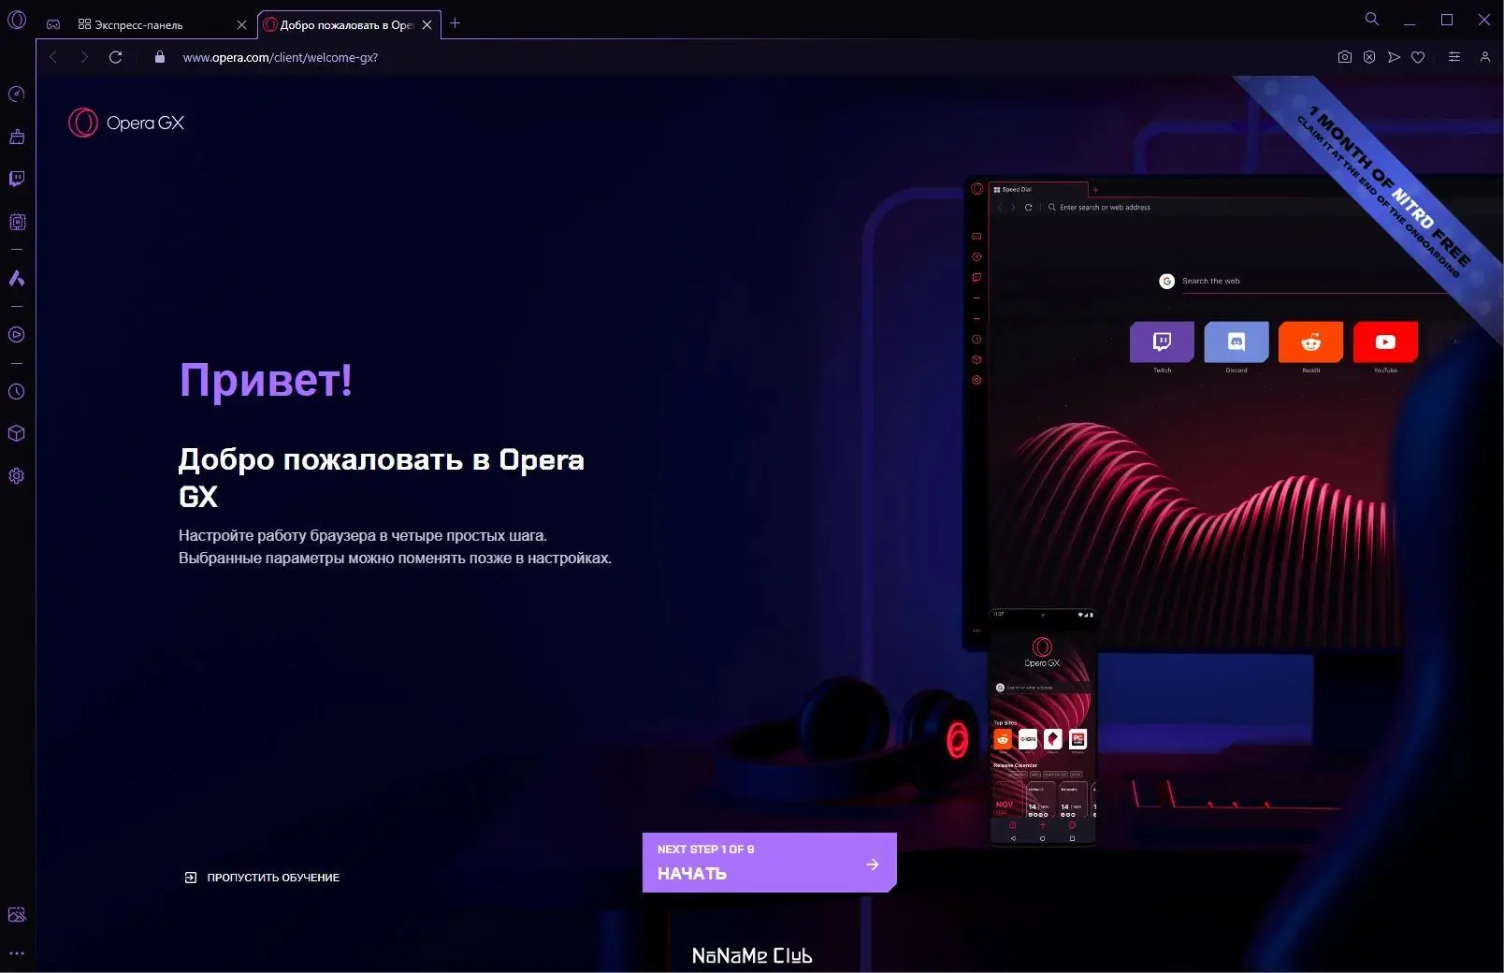This screenshot has width=1504, height=973.
Task: Open History clock in sidebar
Action: tap(17, 392)
